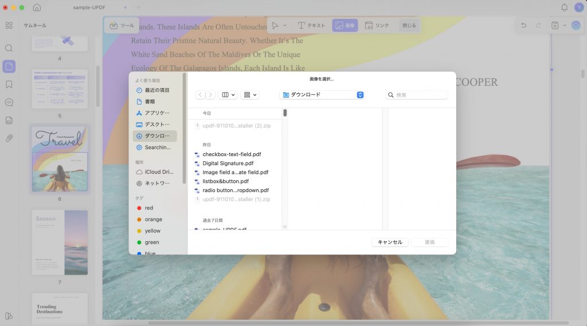The image size is (587, 326).
Task: Select radio button...ropdown.pdf file
Action: (236, 190)
